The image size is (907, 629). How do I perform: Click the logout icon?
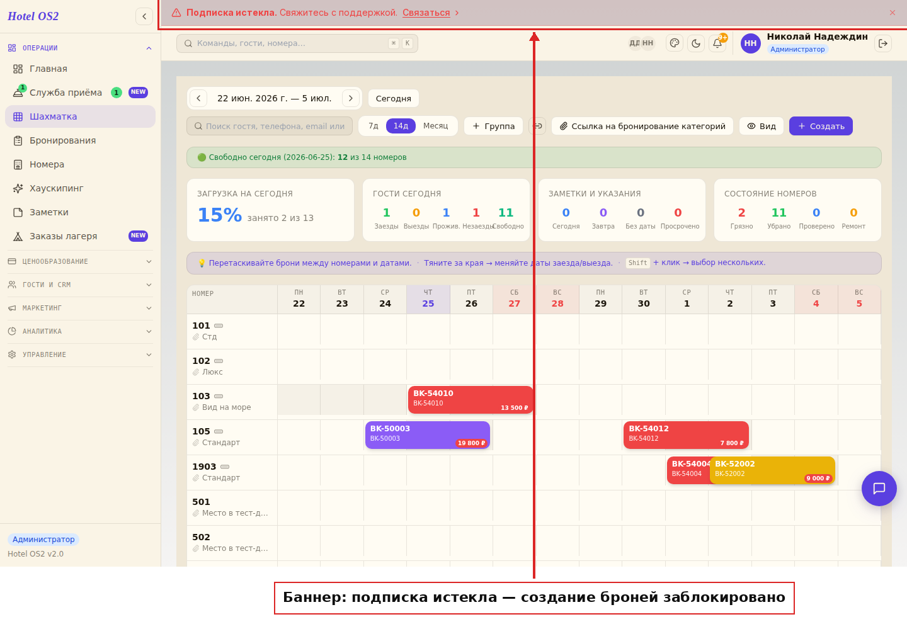[x=883, y=43]
